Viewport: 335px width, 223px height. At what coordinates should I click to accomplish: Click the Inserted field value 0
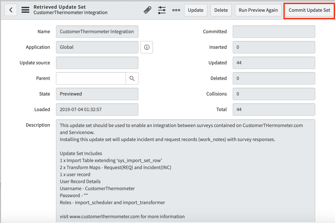click(274, 47)
